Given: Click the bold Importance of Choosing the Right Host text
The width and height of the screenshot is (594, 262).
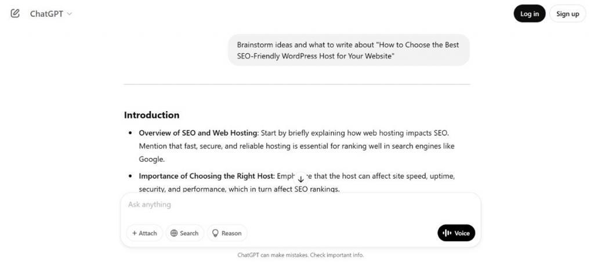Looking at the screenshot, I should [x=206, y=176].
